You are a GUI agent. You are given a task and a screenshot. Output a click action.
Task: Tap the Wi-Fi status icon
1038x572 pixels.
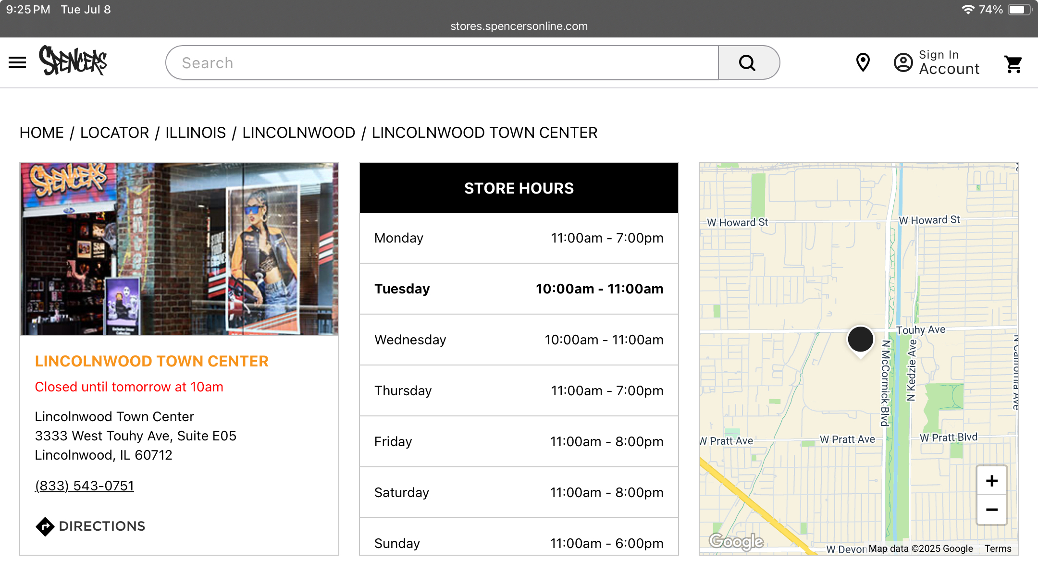pyautogui.click(x=968, y=10)
